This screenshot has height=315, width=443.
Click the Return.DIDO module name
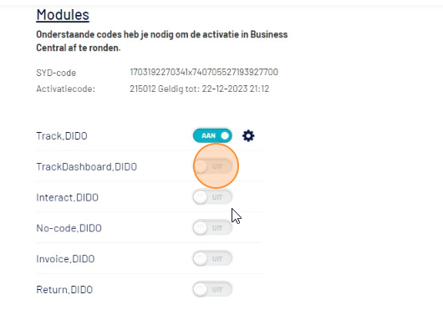(x=64, y=290)
